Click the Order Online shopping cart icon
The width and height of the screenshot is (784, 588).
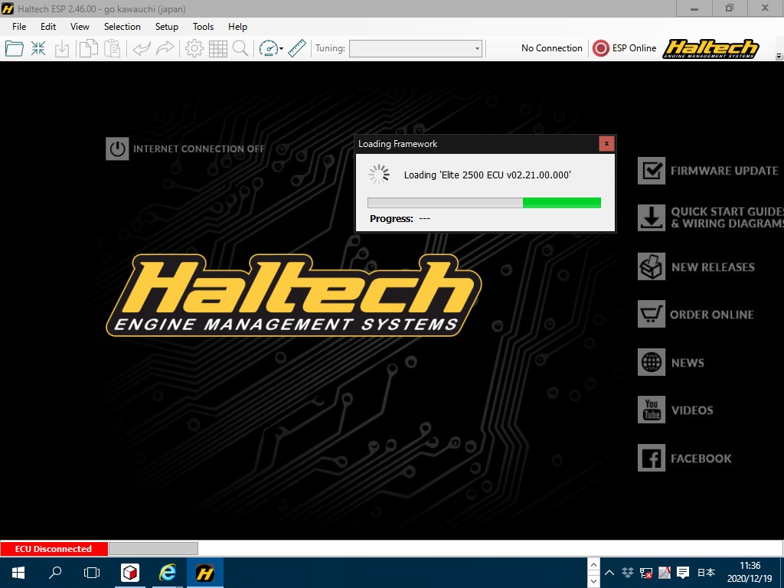click(652, 314)
